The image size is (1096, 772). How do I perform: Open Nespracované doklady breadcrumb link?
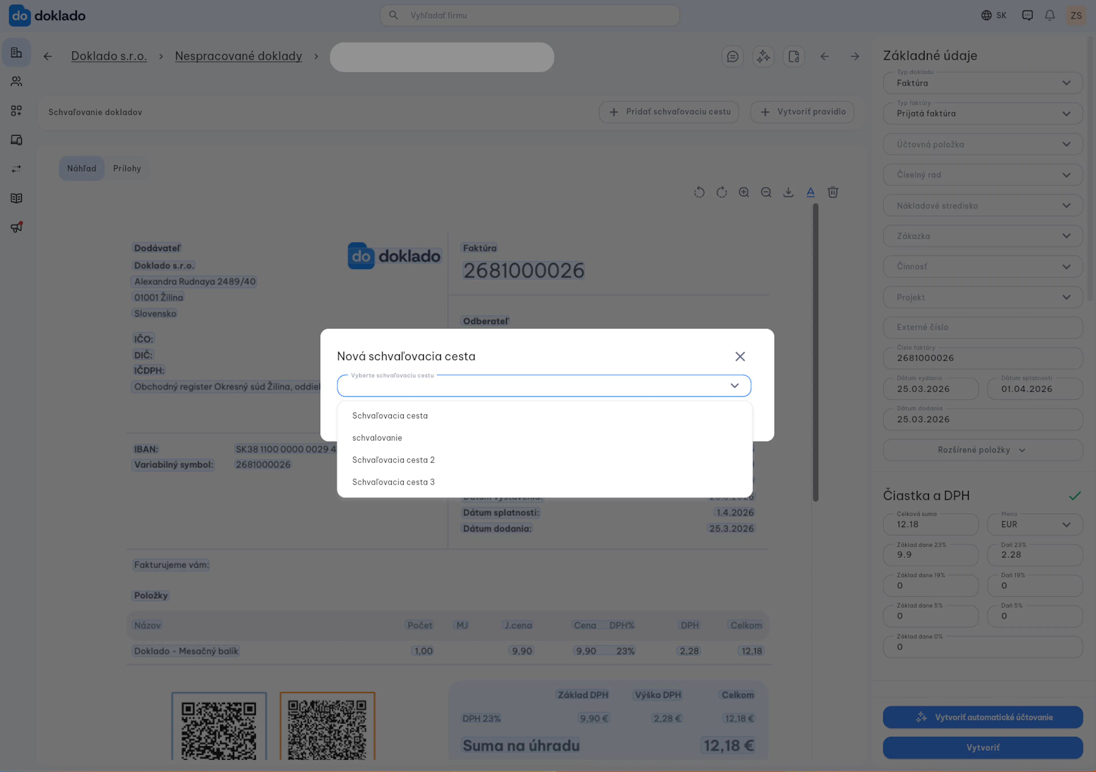click(x=238, y=56)
